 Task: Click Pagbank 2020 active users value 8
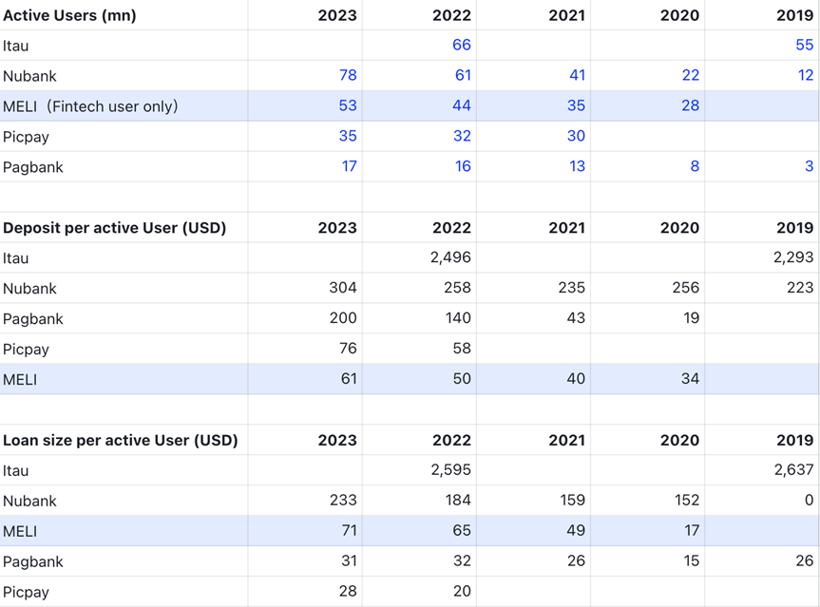pyautogui.click(x=695, y=166)
